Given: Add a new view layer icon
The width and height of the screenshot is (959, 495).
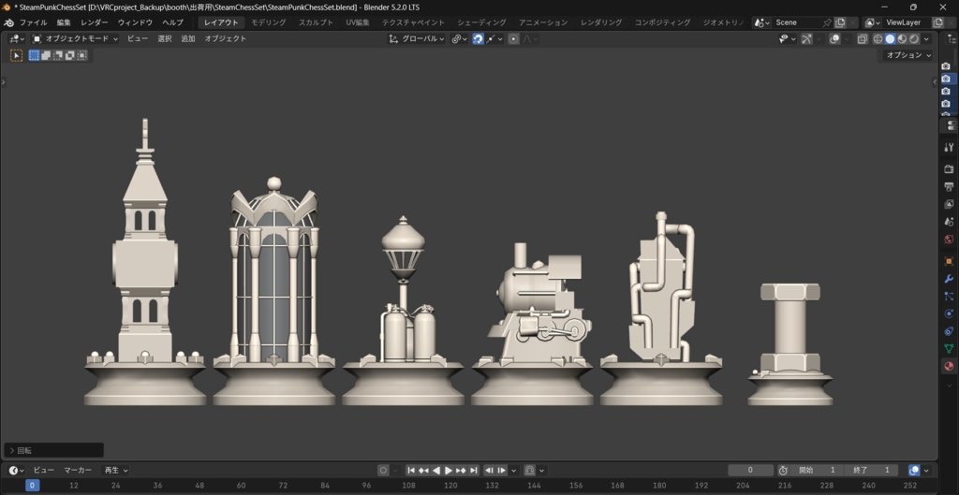Looking at the screenshot, I should pos(937,22).
